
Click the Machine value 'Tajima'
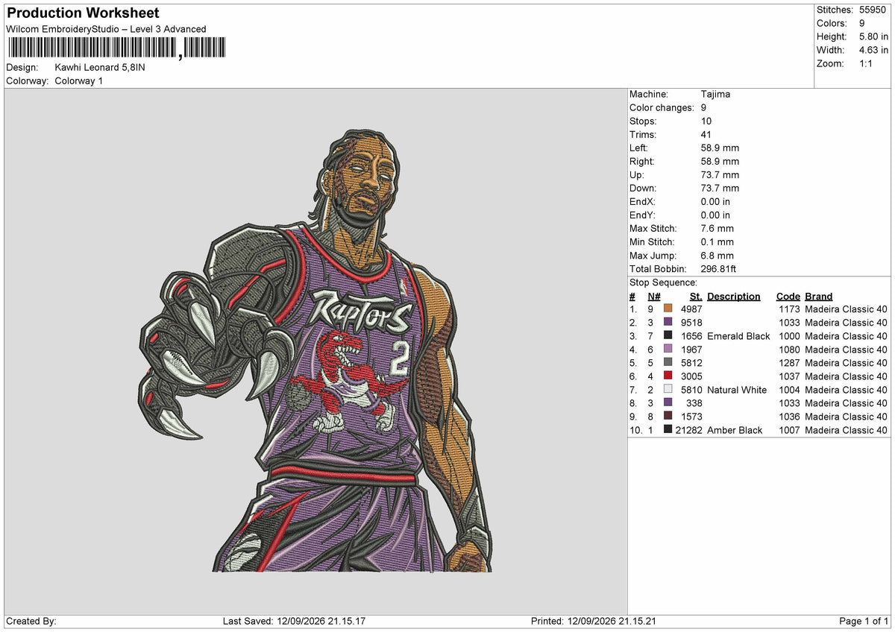[x=715, y=94]
